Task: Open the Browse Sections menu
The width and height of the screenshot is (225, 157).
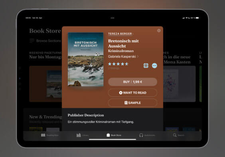Action: pyautogui.click(x=45, y=41)
